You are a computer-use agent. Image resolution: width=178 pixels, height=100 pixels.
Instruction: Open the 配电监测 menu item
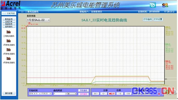point(9,19)
